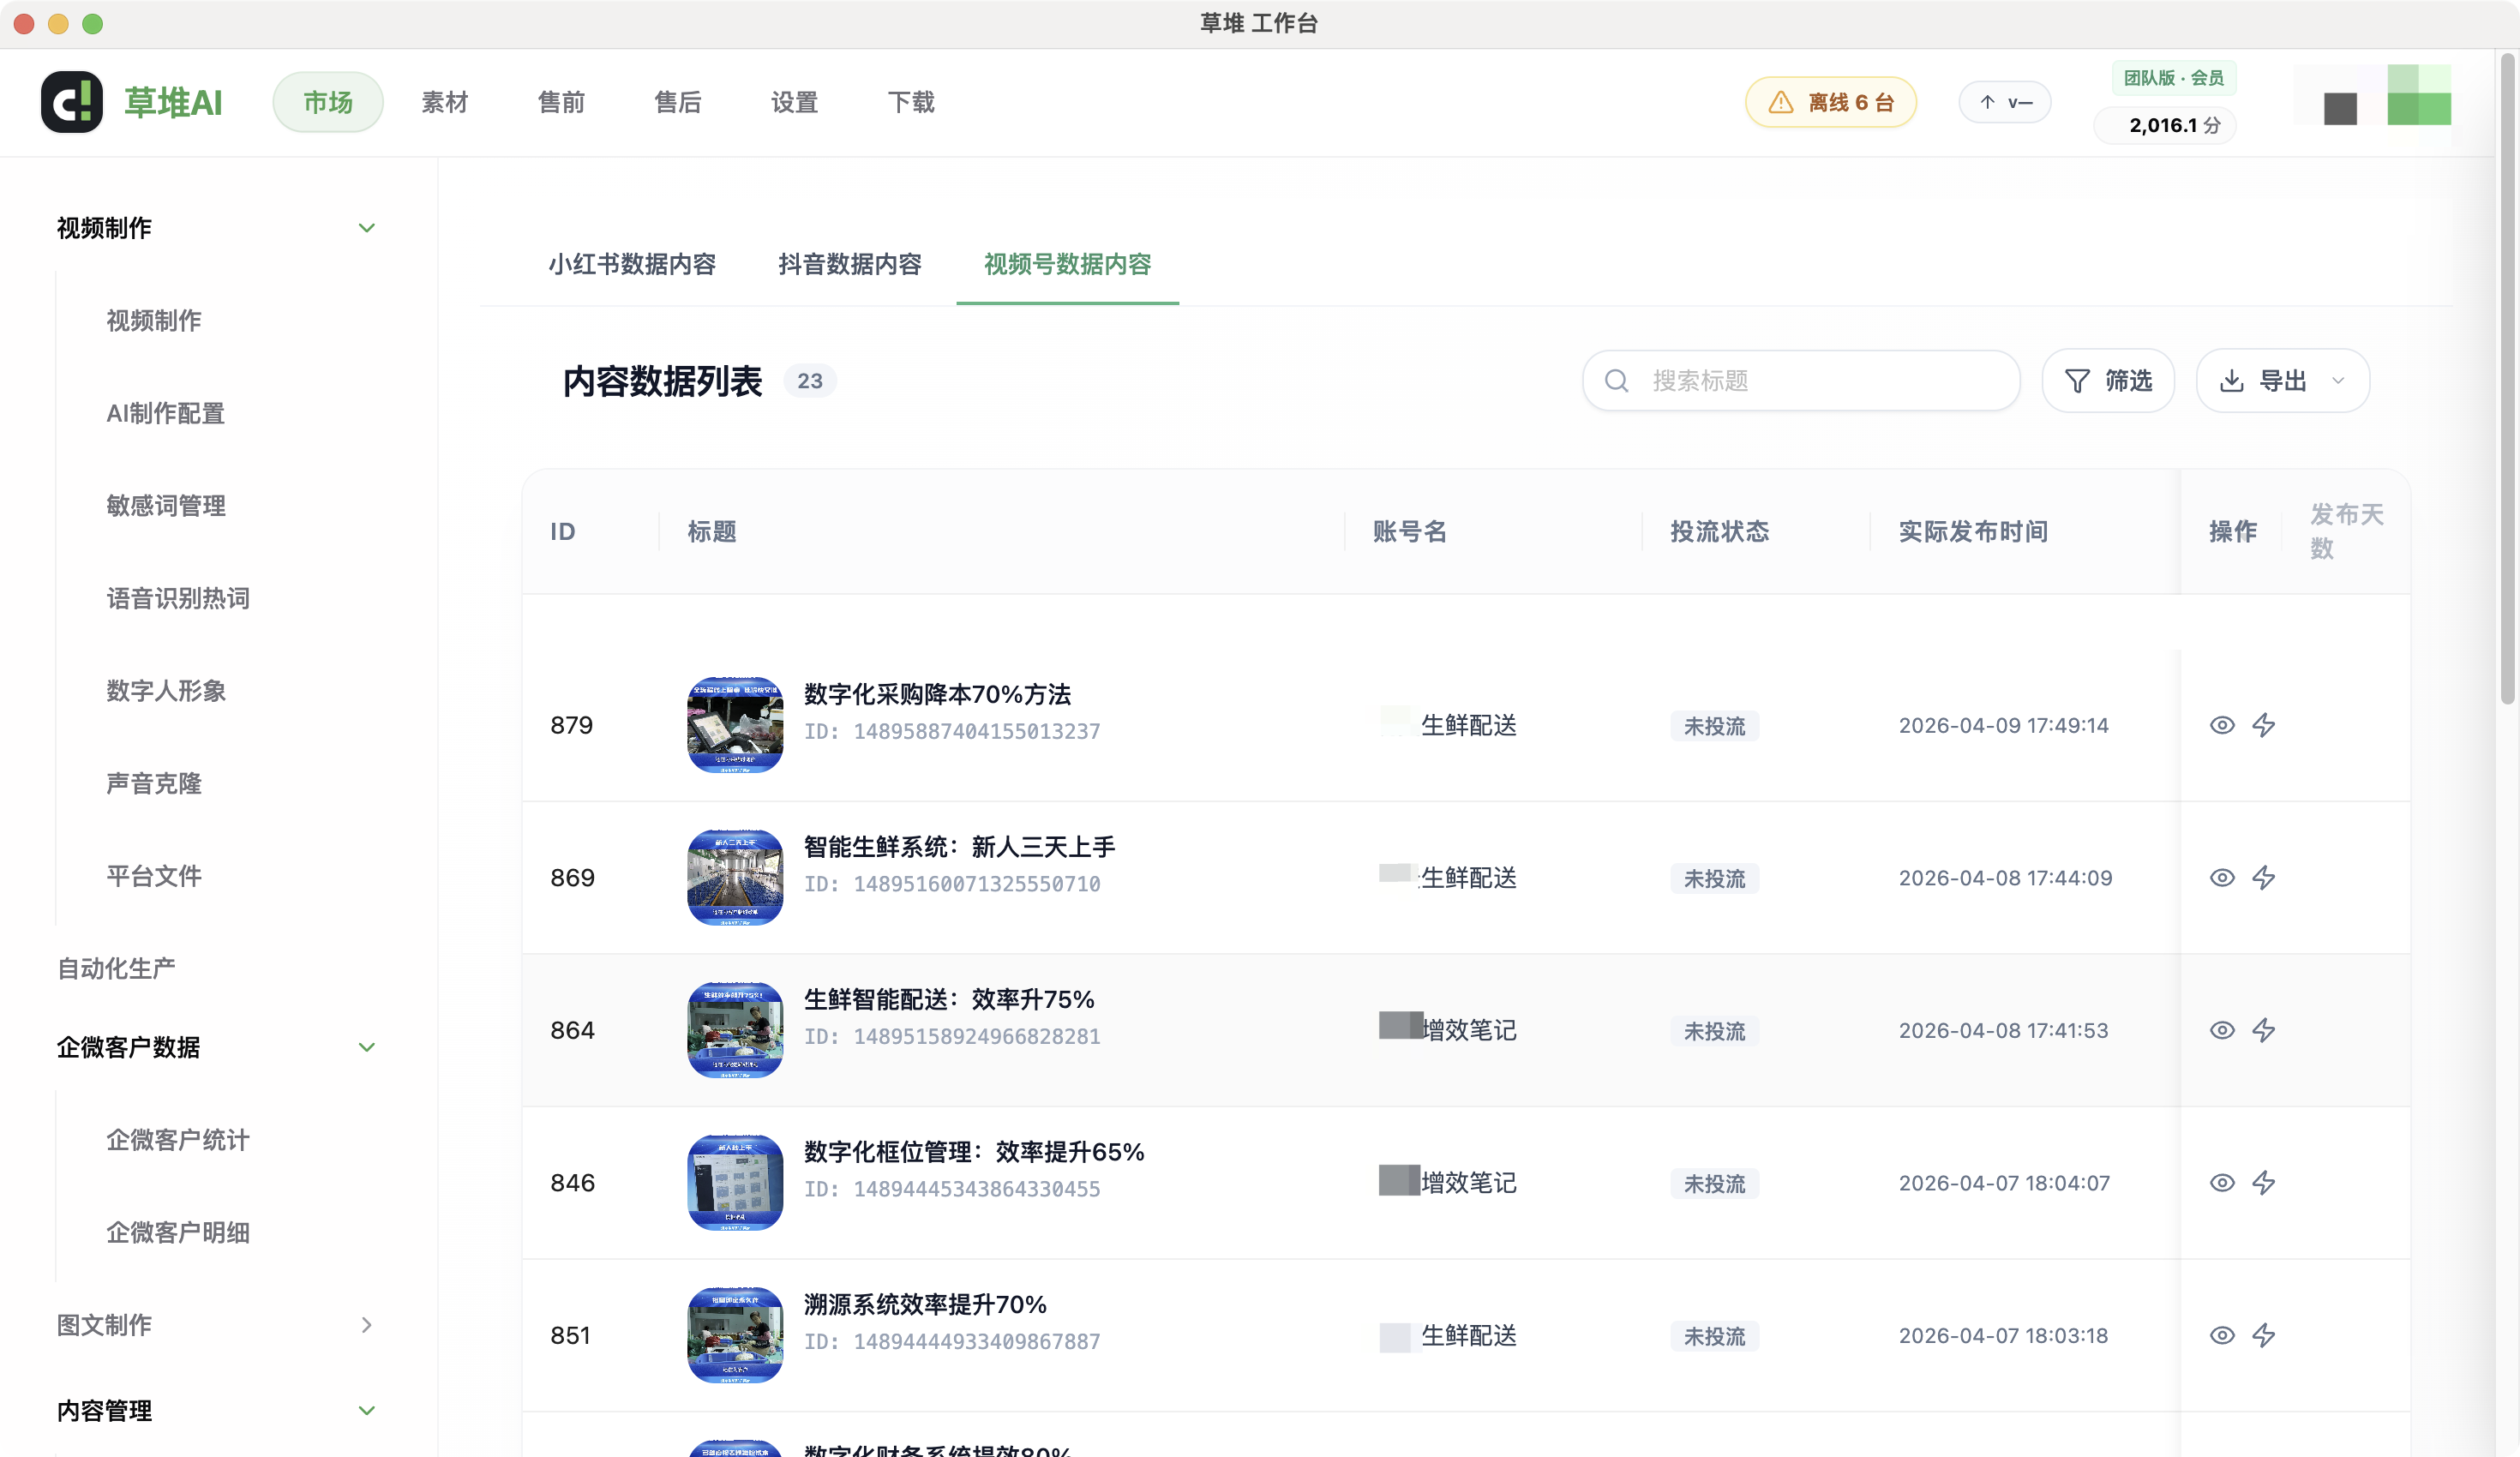Click the 筛选 button

tap(2107, 381)
